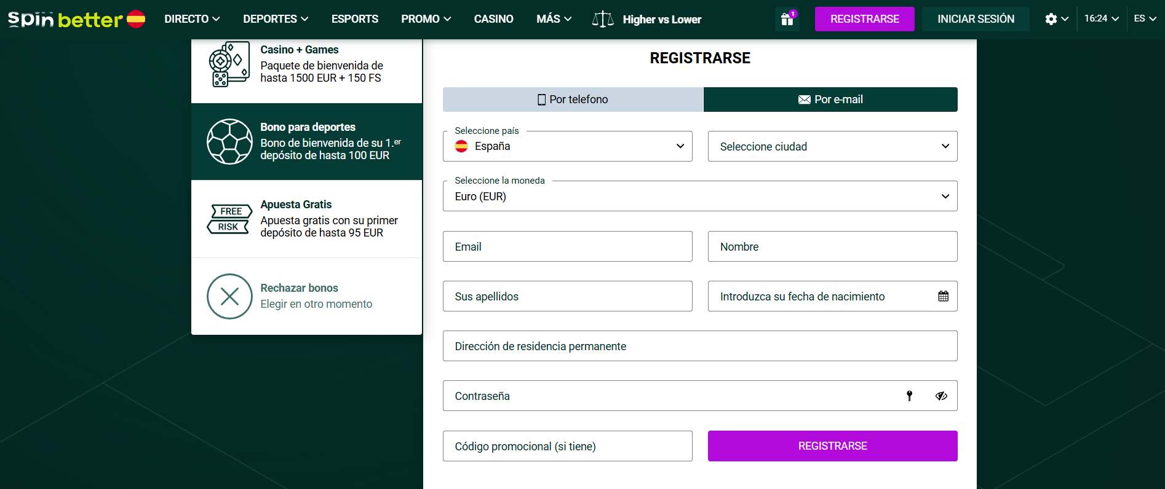Expand the Seleccione ciudad dropdown
The image size is (1165, 489).
832,146
